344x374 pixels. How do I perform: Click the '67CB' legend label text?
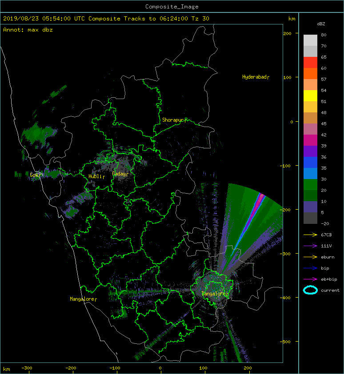[326, 235]
